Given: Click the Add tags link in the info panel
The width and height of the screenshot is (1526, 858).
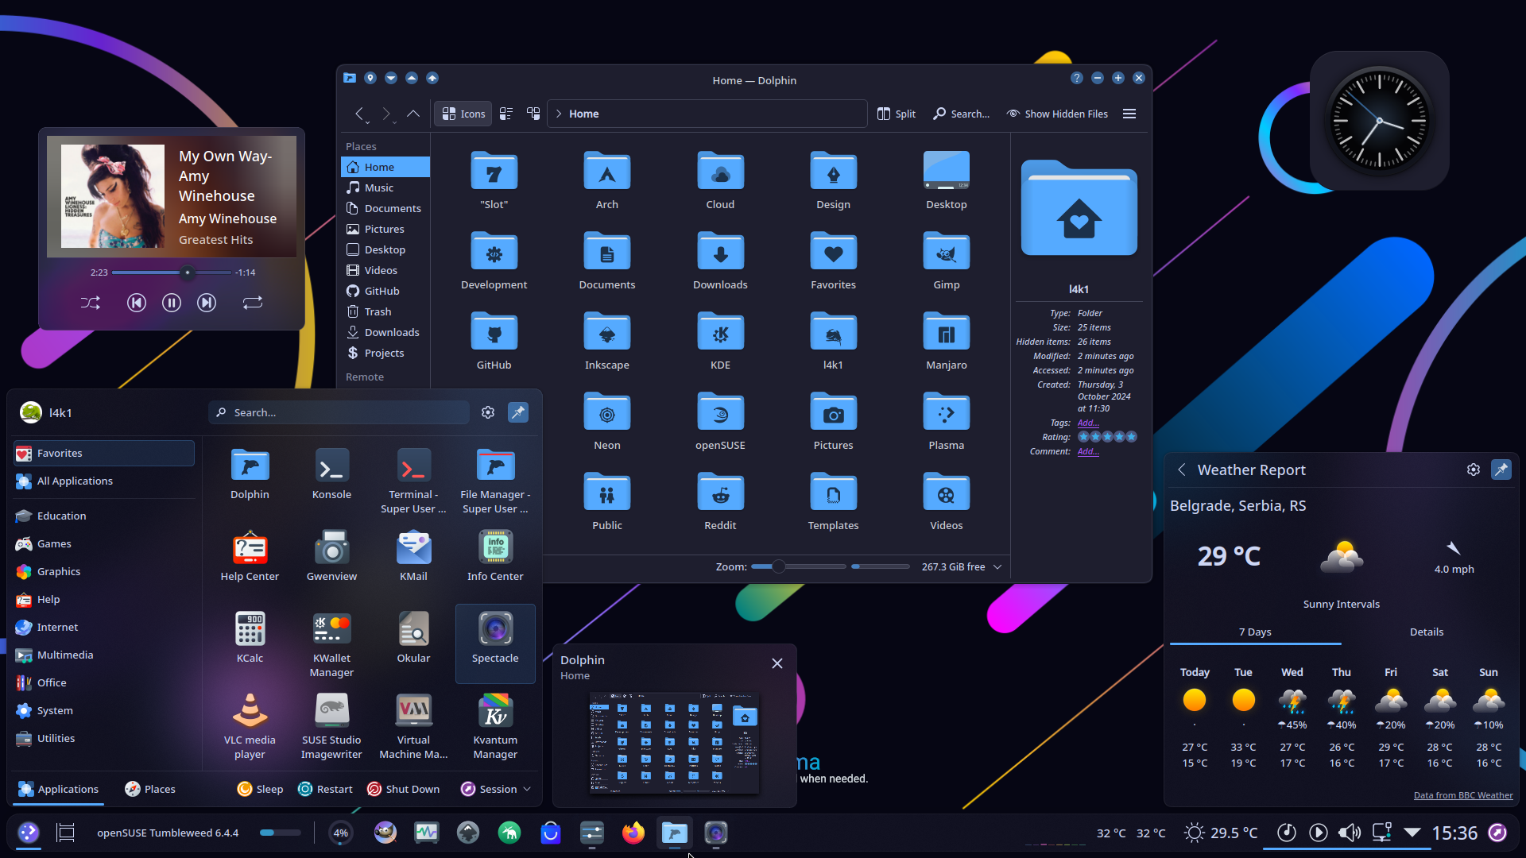Looking at the screenshot, I should [1088, 423].
